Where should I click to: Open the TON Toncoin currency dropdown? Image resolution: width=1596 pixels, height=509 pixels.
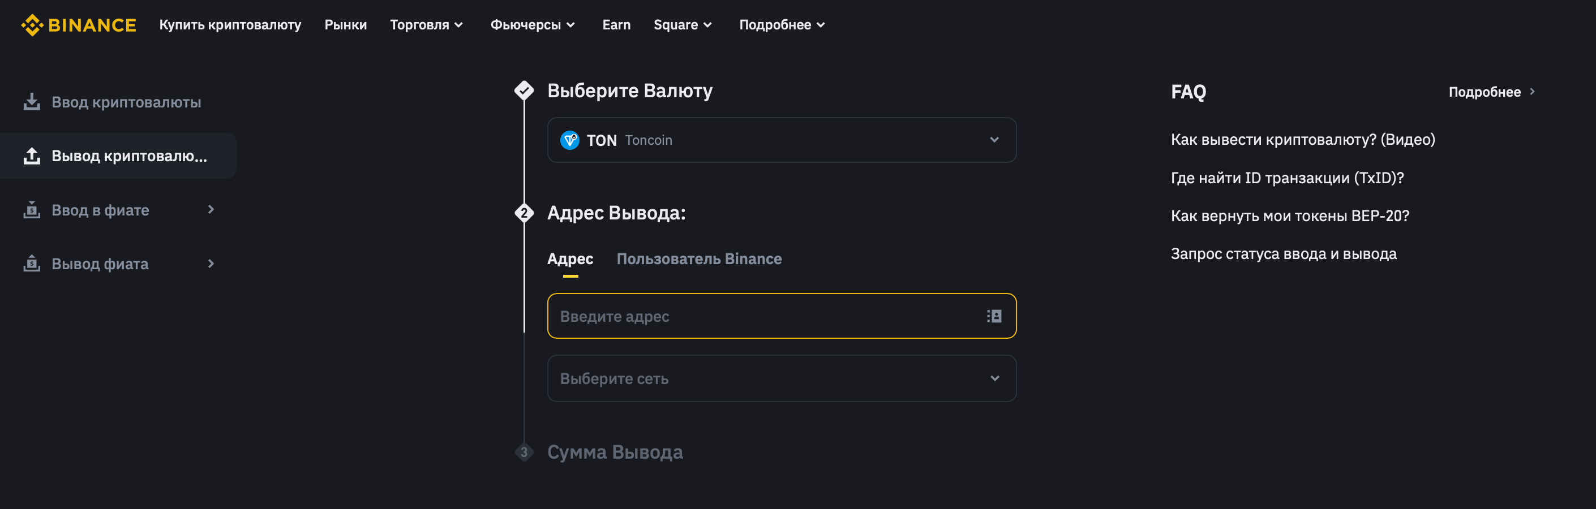(781, 140)
